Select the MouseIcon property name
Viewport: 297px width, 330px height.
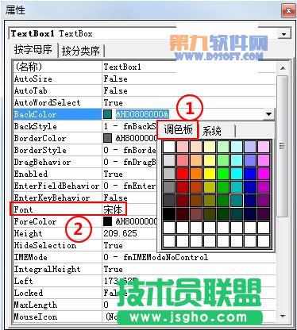tap(36, 317)
